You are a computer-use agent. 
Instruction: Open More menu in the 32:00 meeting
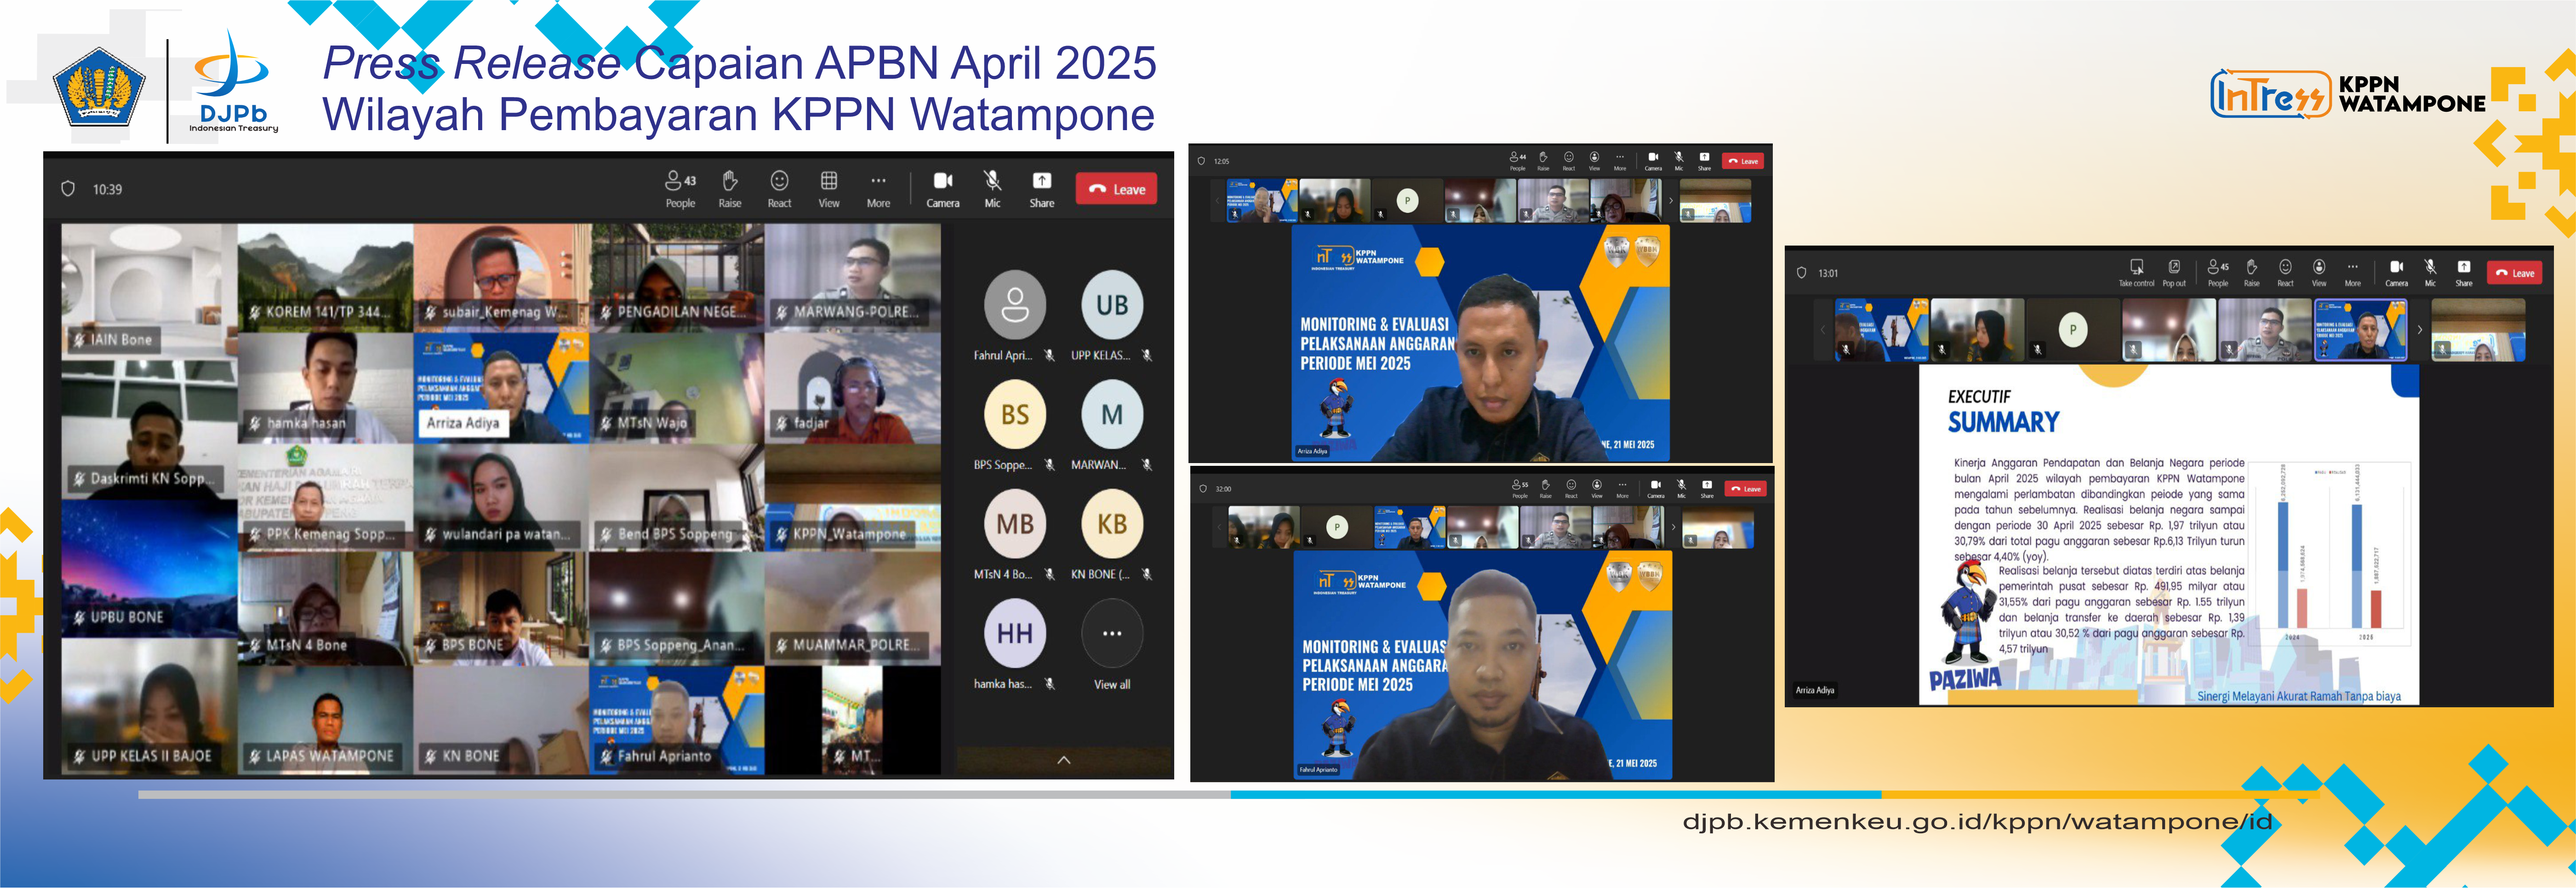pos(1623,488)
